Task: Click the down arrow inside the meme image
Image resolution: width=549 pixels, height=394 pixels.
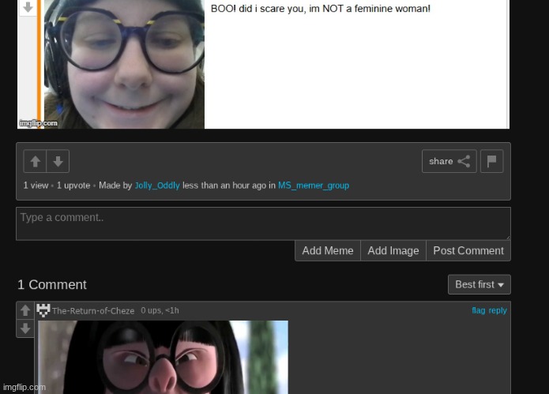Action: tap(28, 7)
